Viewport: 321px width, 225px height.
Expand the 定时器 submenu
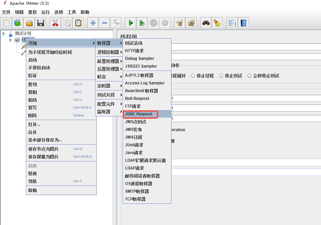pos(109,86)
